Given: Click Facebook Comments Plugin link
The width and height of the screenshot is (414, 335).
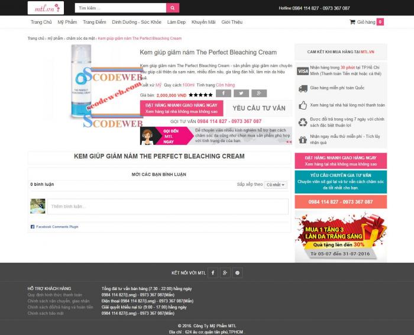Looking at the screenshot, I should point(57,227).
